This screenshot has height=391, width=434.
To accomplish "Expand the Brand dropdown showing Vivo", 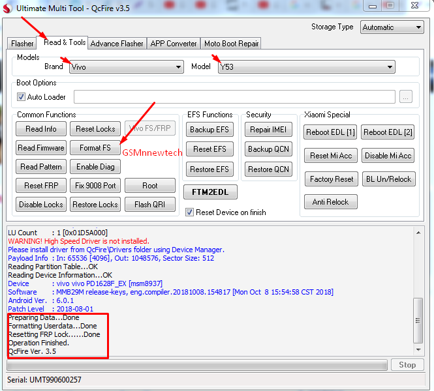I will [127, 67].
